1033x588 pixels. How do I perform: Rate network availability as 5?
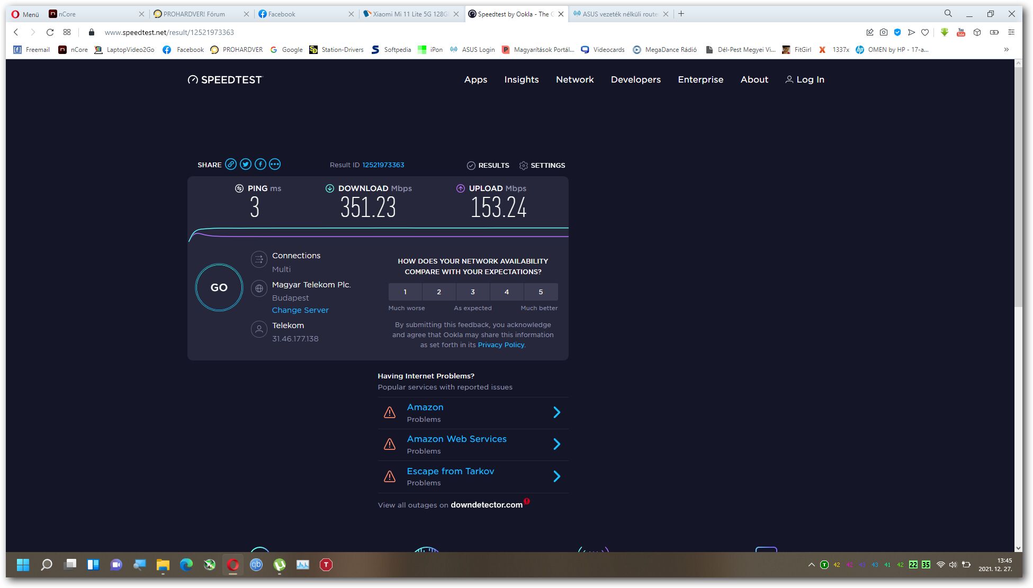pos(541,292)
